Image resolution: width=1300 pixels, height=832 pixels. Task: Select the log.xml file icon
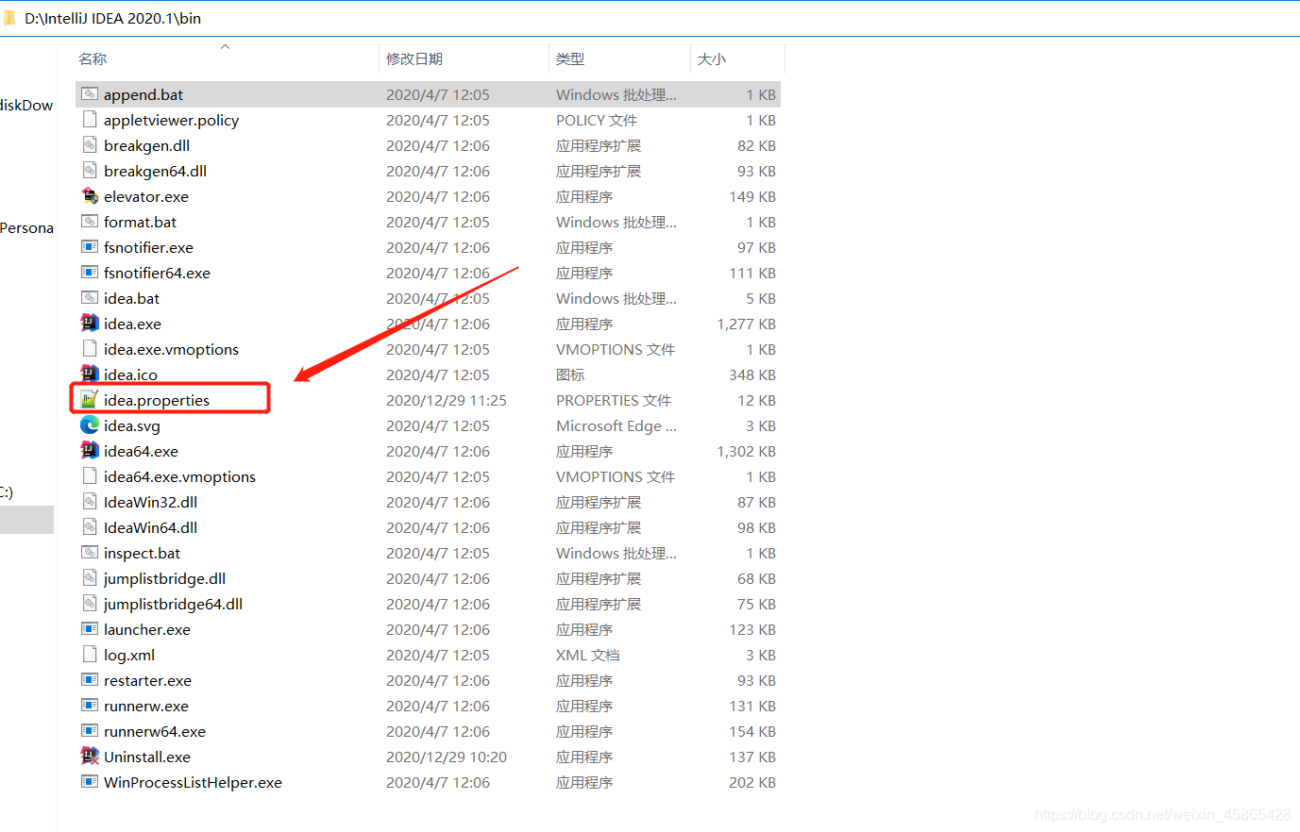(90, 655)
